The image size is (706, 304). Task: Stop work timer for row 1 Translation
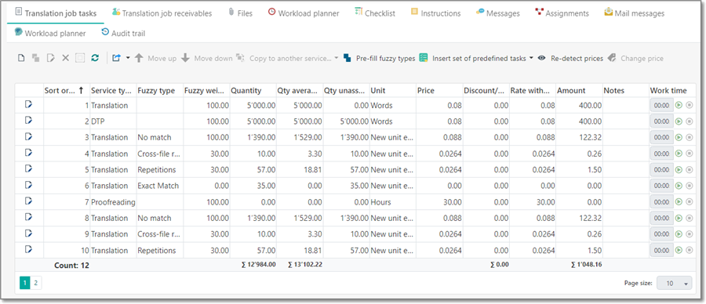click(x=689, y=105)
